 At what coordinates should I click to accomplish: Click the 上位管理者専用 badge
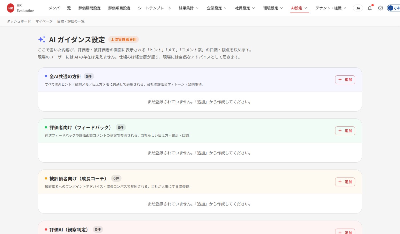(123, 39)
